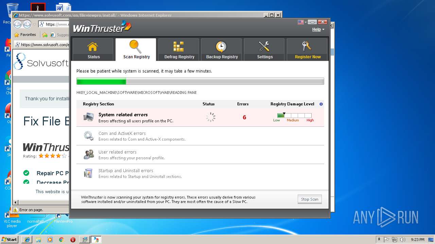Open the Settings tab in WinThruster

(x=264, y=49)
